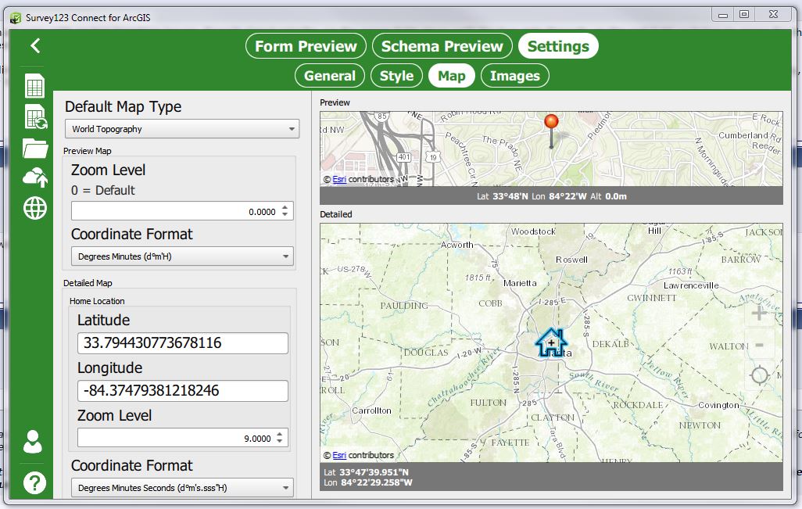Go back using the left arrow icon

(x=34, y=45)
